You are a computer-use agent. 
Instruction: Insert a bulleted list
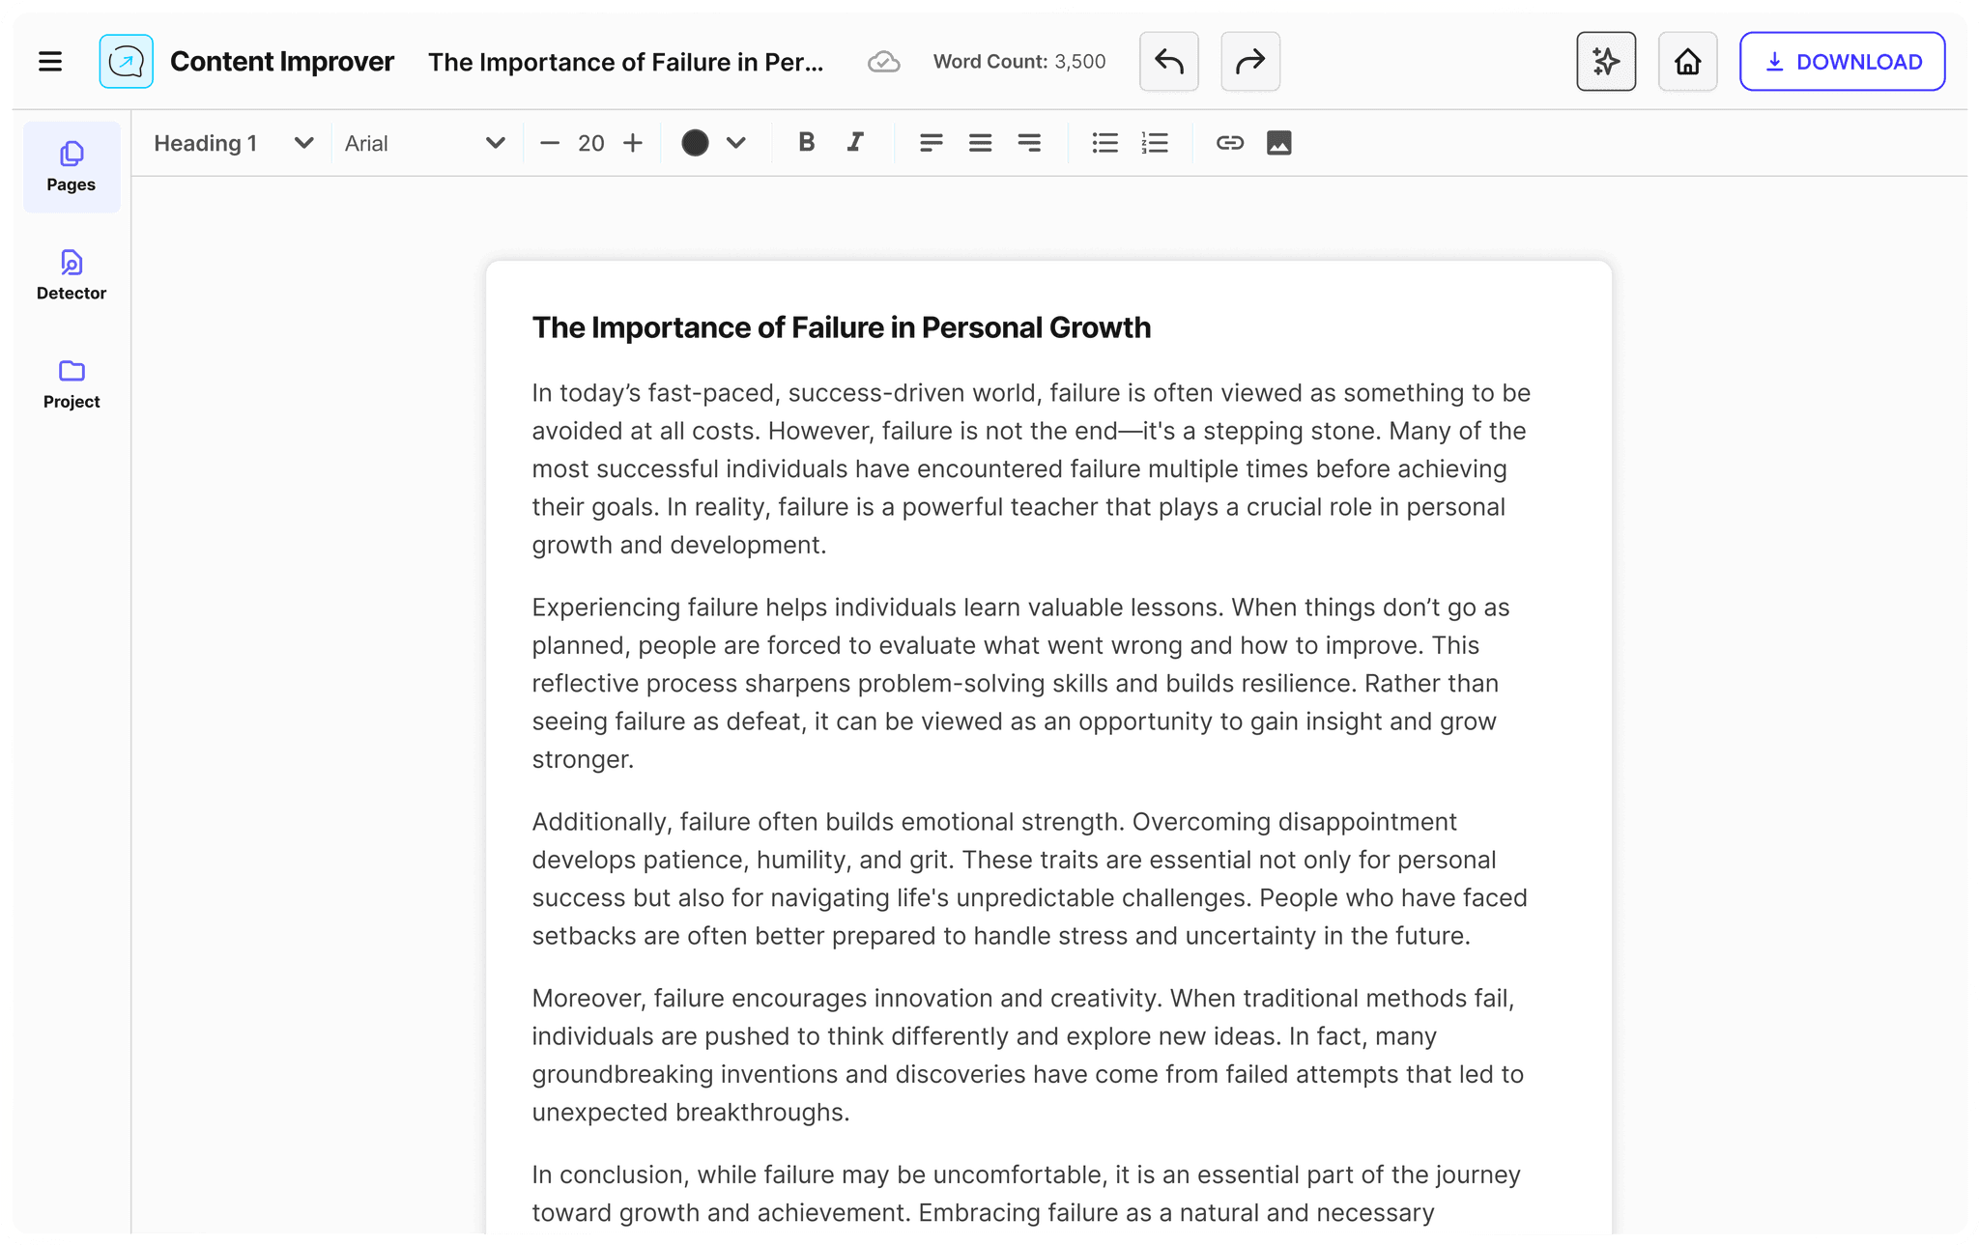point(1104,143)
